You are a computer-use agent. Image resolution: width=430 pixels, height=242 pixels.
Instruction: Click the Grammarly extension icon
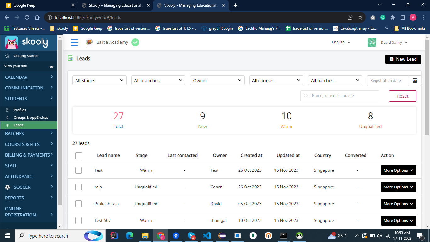383,17
